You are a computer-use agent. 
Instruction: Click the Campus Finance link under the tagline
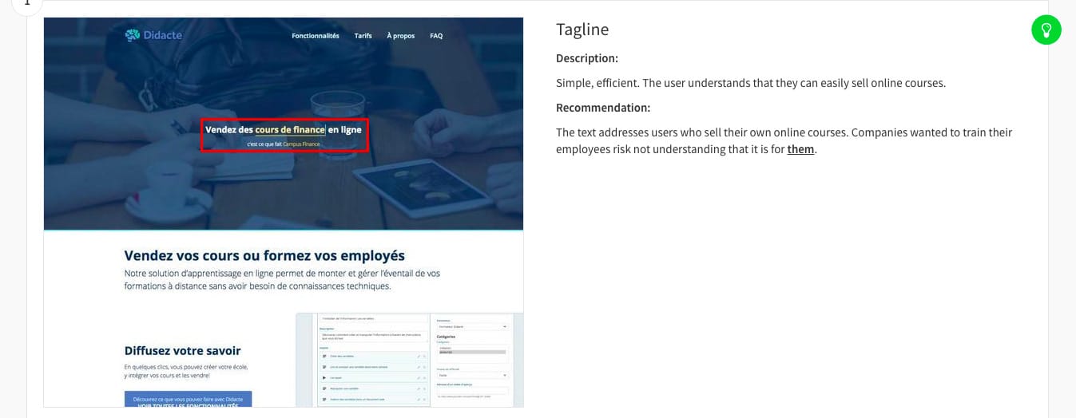point(301,144)
